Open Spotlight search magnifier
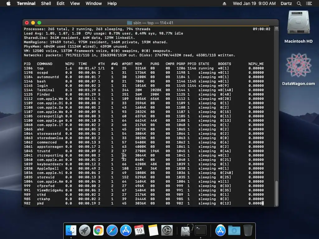319x239 pixels. 299,3
